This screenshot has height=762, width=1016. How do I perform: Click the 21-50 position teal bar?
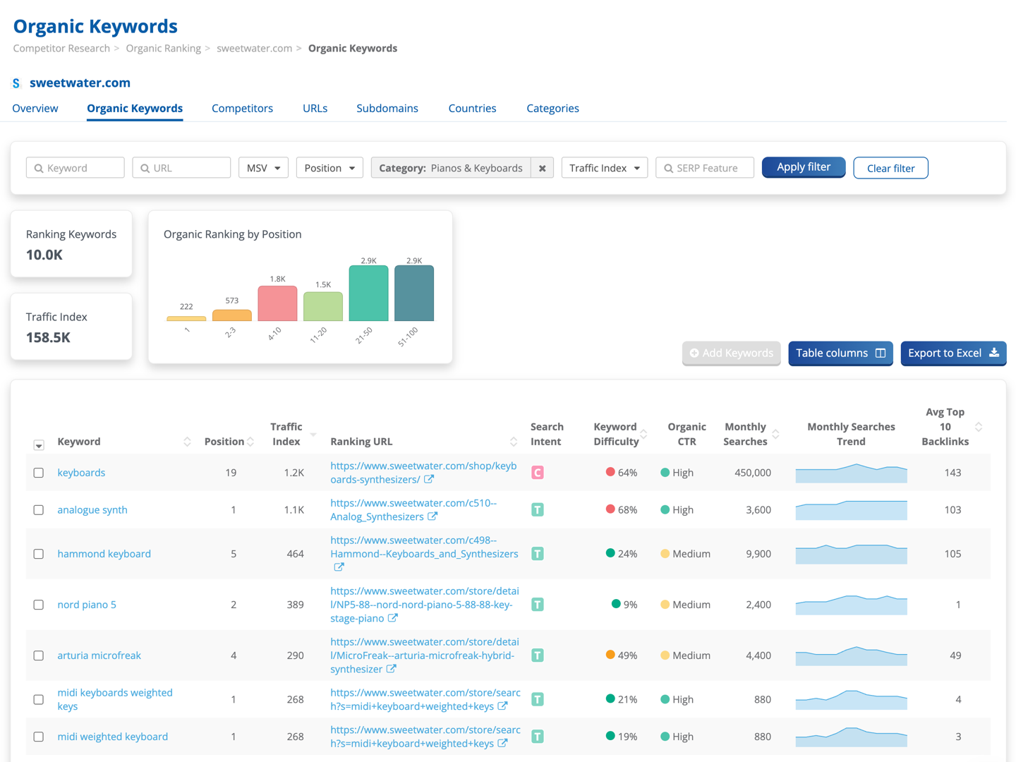[368, 294]
